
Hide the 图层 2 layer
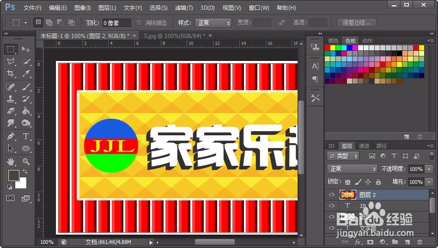coord(332,194)
